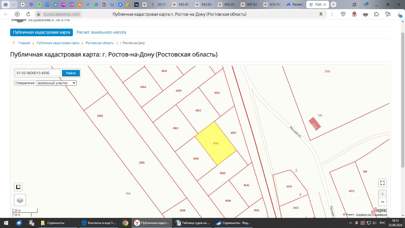Zoom out the map with minus
Image resolution: width=405 pixels, height=228 pixels.
click(383, 202)
